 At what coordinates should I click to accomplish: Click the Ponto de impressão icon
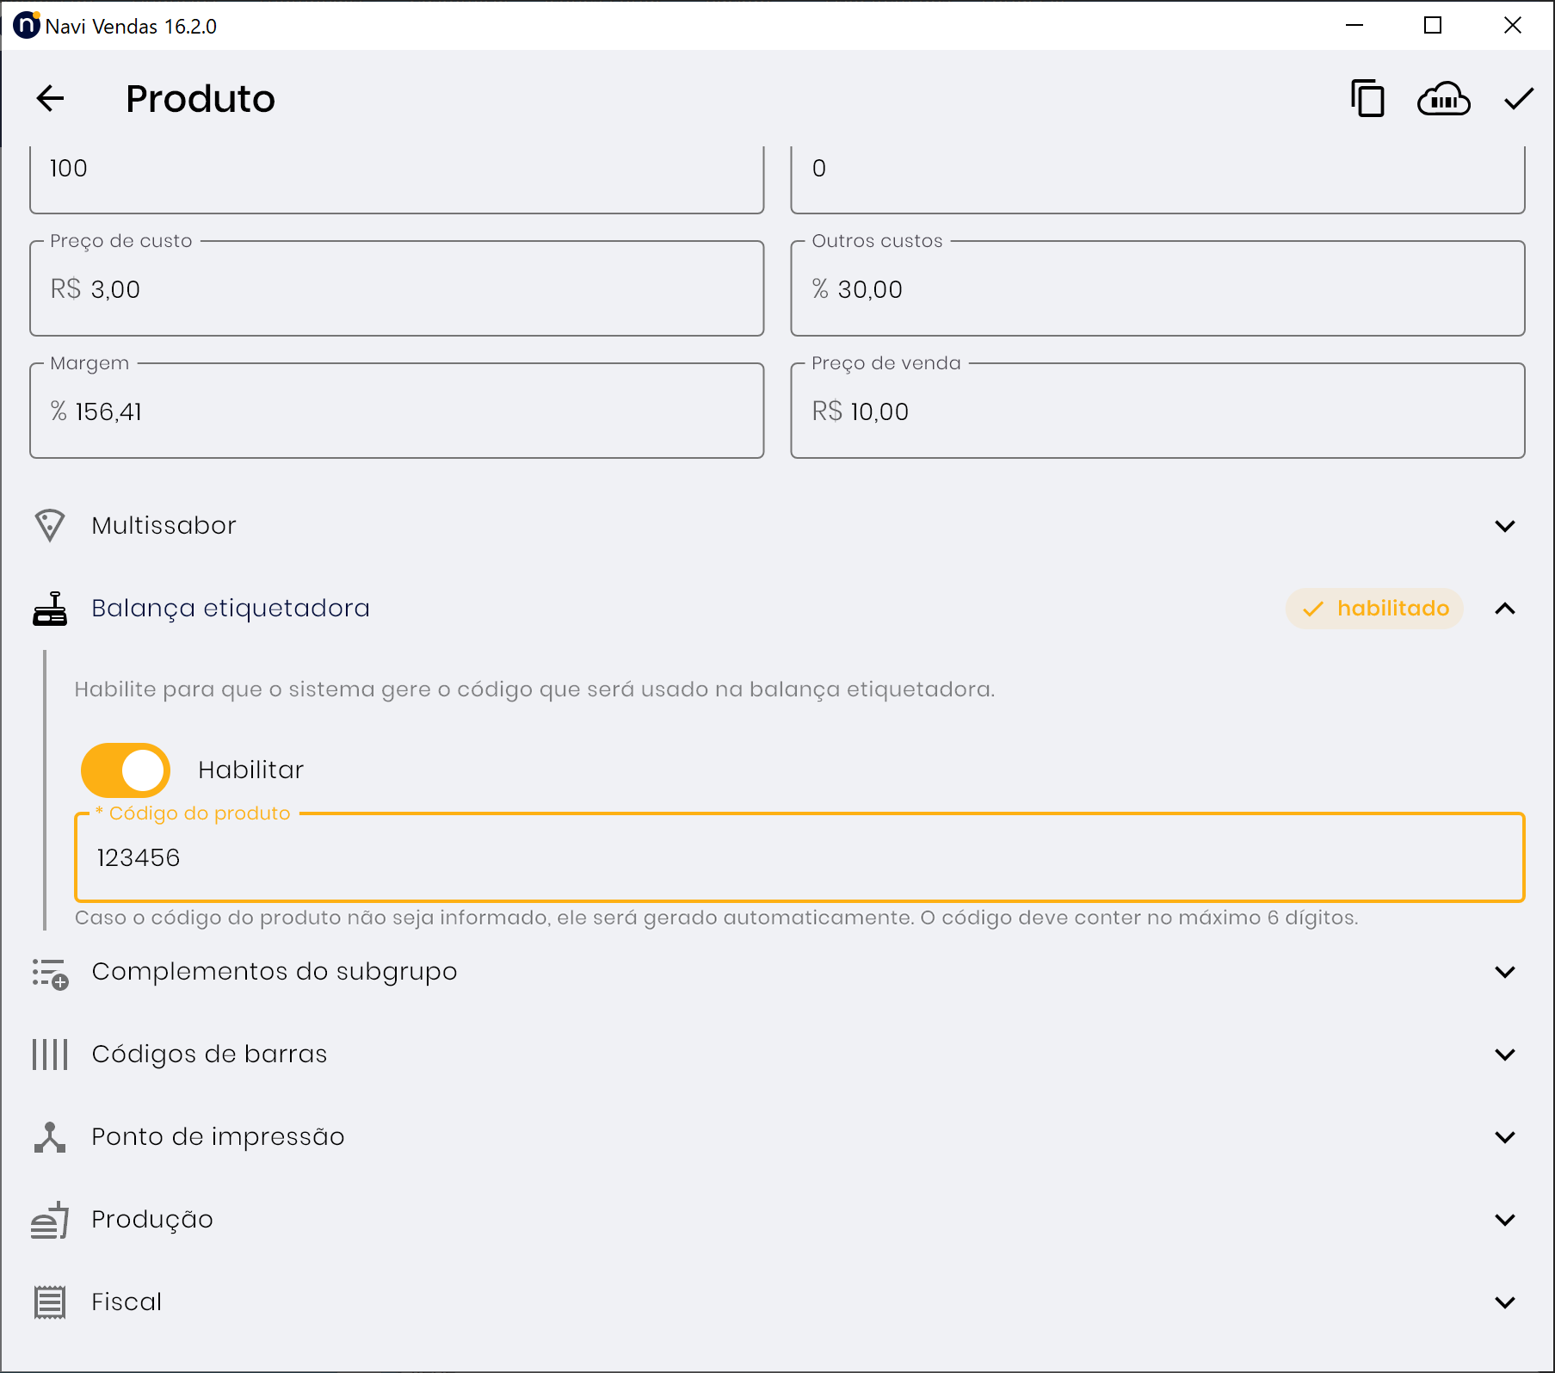[x=50, y=1136]
